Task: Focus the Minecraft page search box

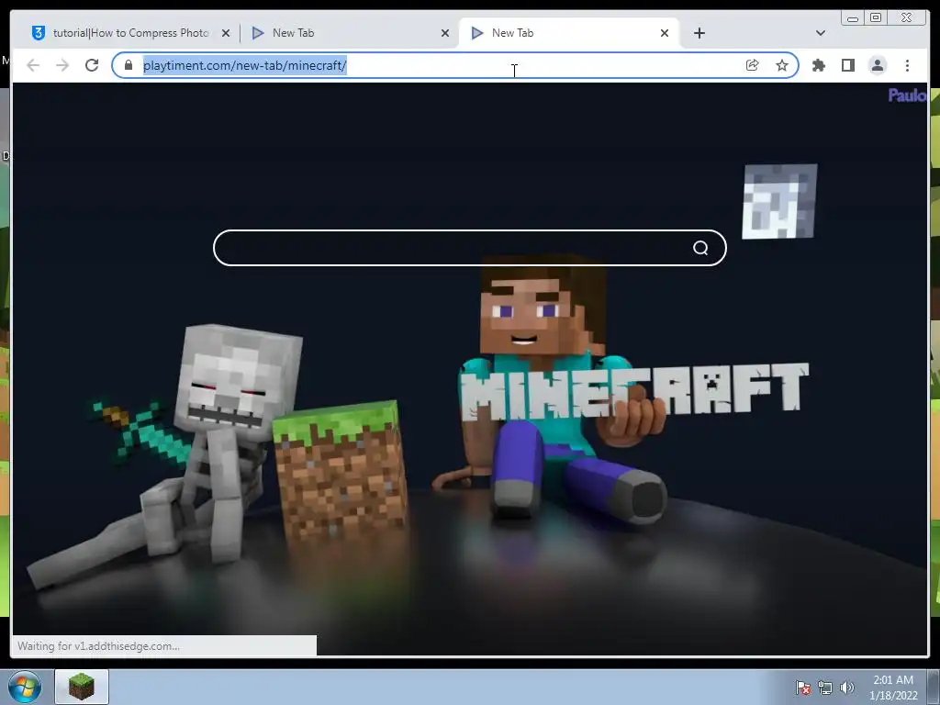Action: click(469, 248)
